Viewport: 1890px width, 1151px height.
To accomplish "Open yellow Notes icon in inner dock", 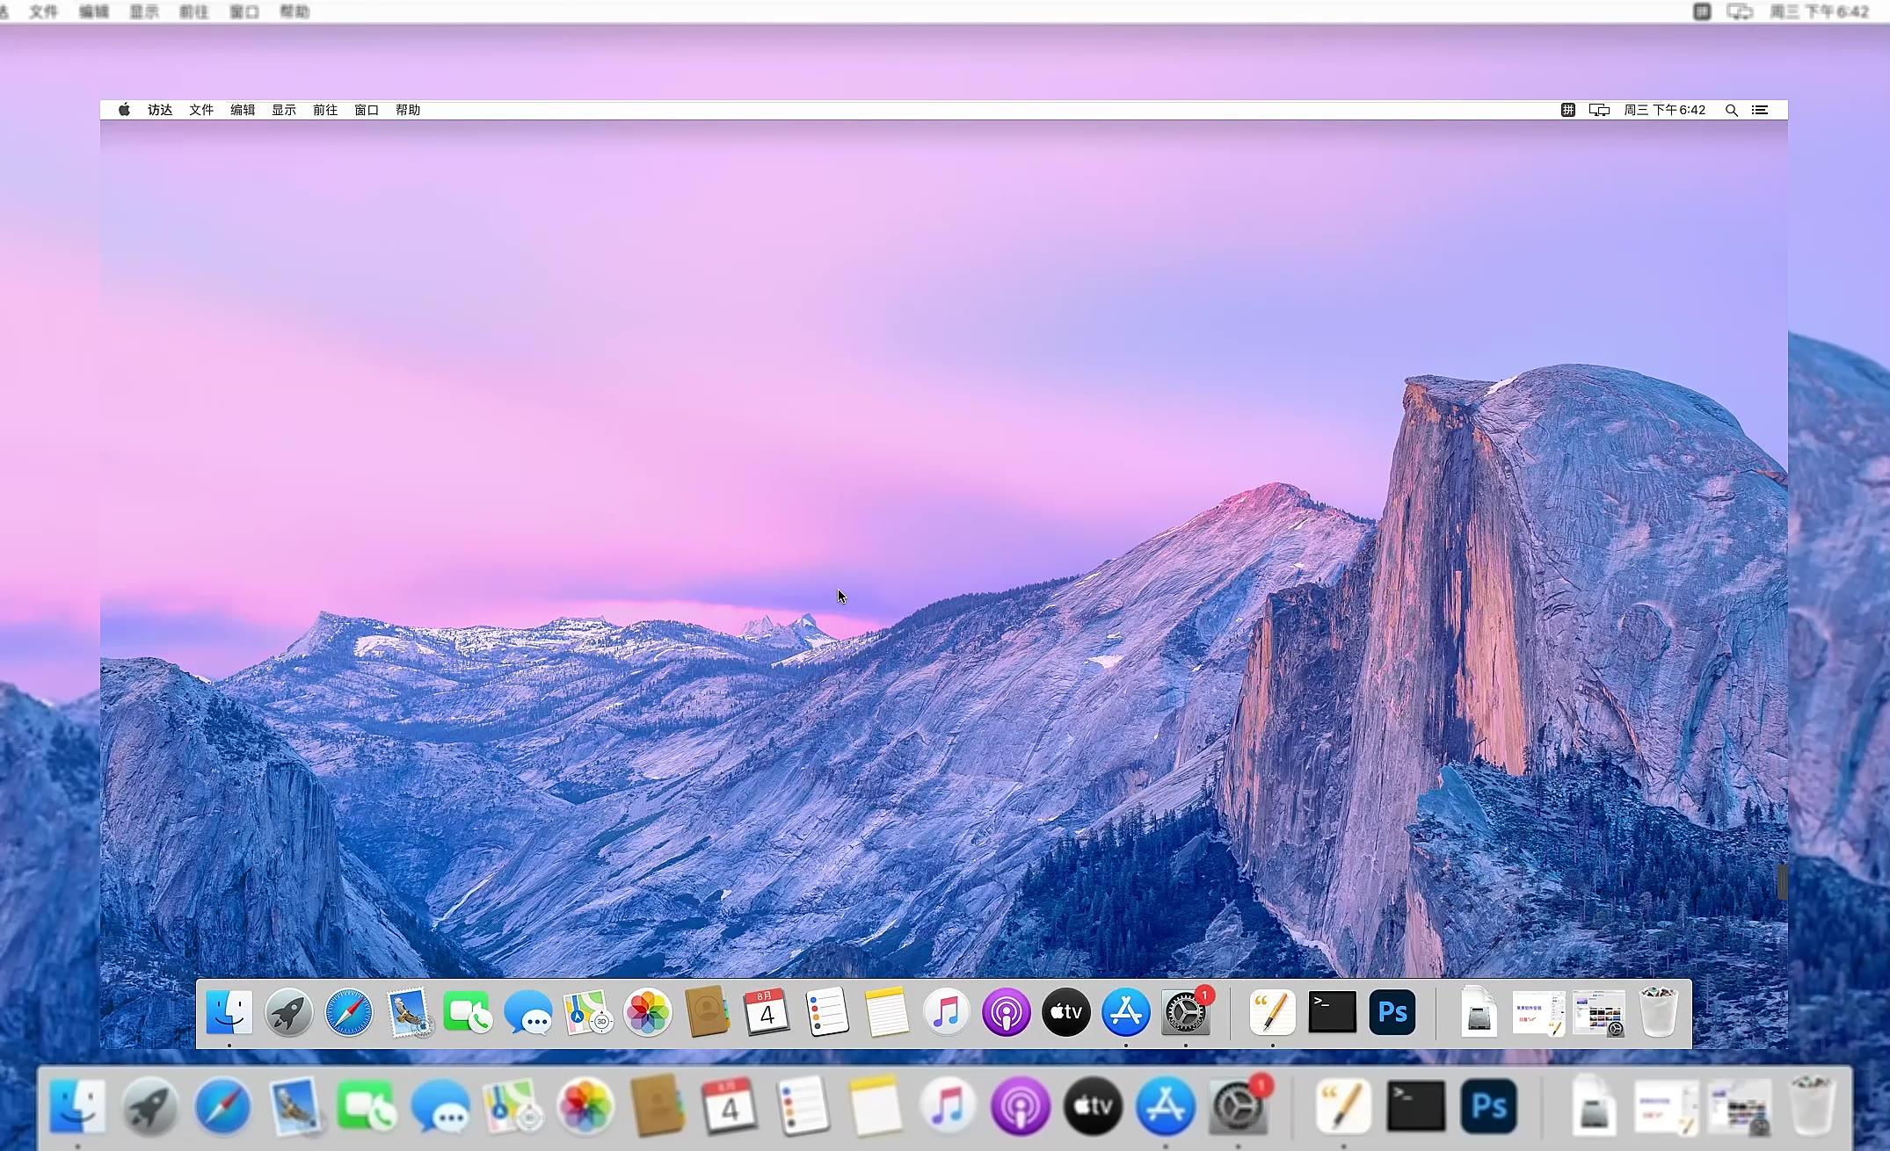I will click(x=887, y=1012).
